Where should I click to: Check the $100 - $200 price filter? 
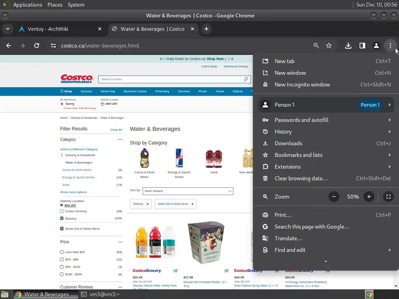click(x=62, y=274)
